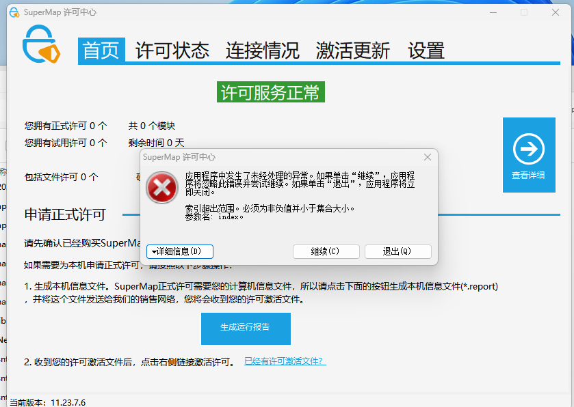Expand 详细信息(D) in error dialog

point(180,251)
